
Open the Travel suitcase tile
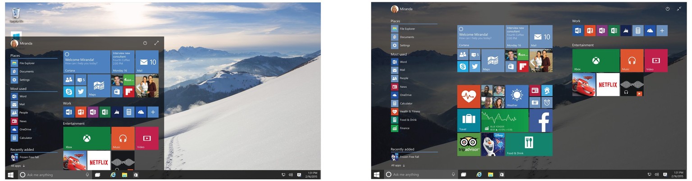pyautogui.click(x=469, y=120)
